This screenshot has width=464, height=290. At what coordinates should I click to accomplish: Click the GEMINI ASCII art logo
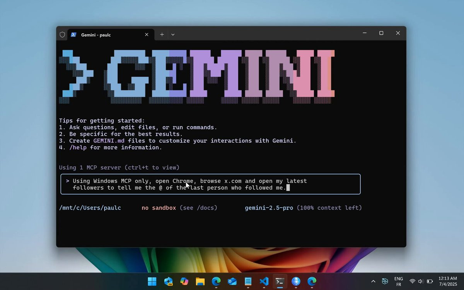[x=197, y=77]
